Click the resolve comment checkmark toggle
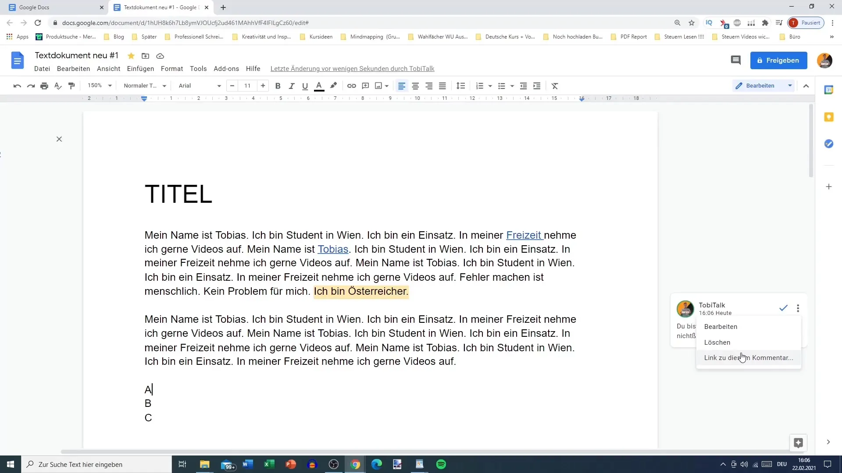842x473 pixels. (783, 307)
